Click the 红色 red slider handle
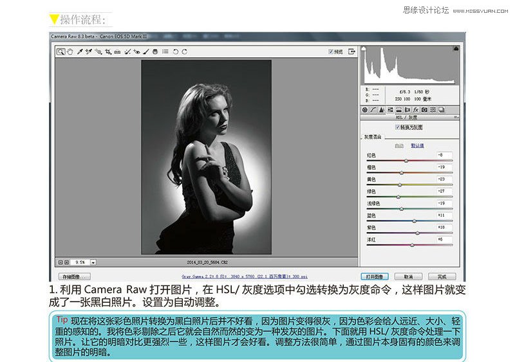 click(x=406, y=161)
